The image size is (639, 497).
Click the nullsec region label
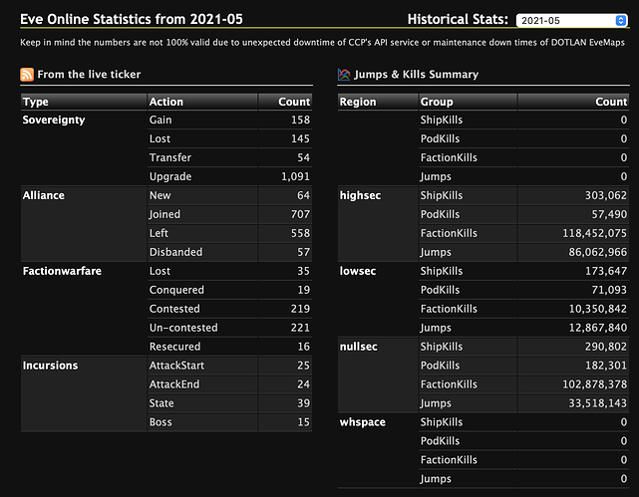[359, 347]
